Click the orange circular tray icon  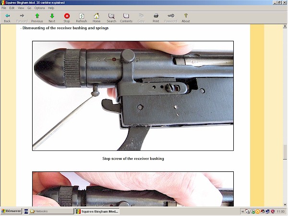point(257,212)
